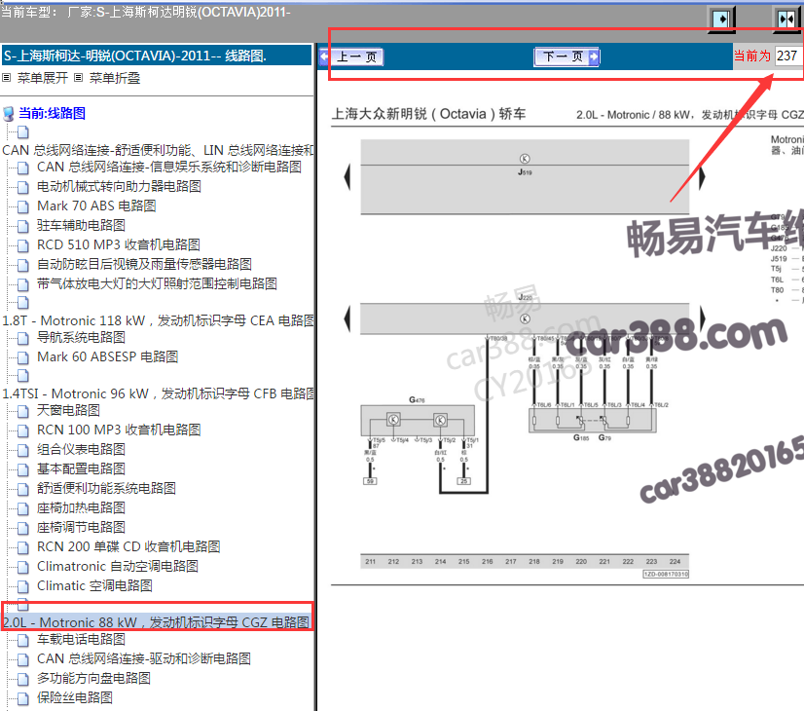Viewport: 804px width, 711px height.
Task: Click the page icon beside 天窗电路图
Action: tap(23, 411)
